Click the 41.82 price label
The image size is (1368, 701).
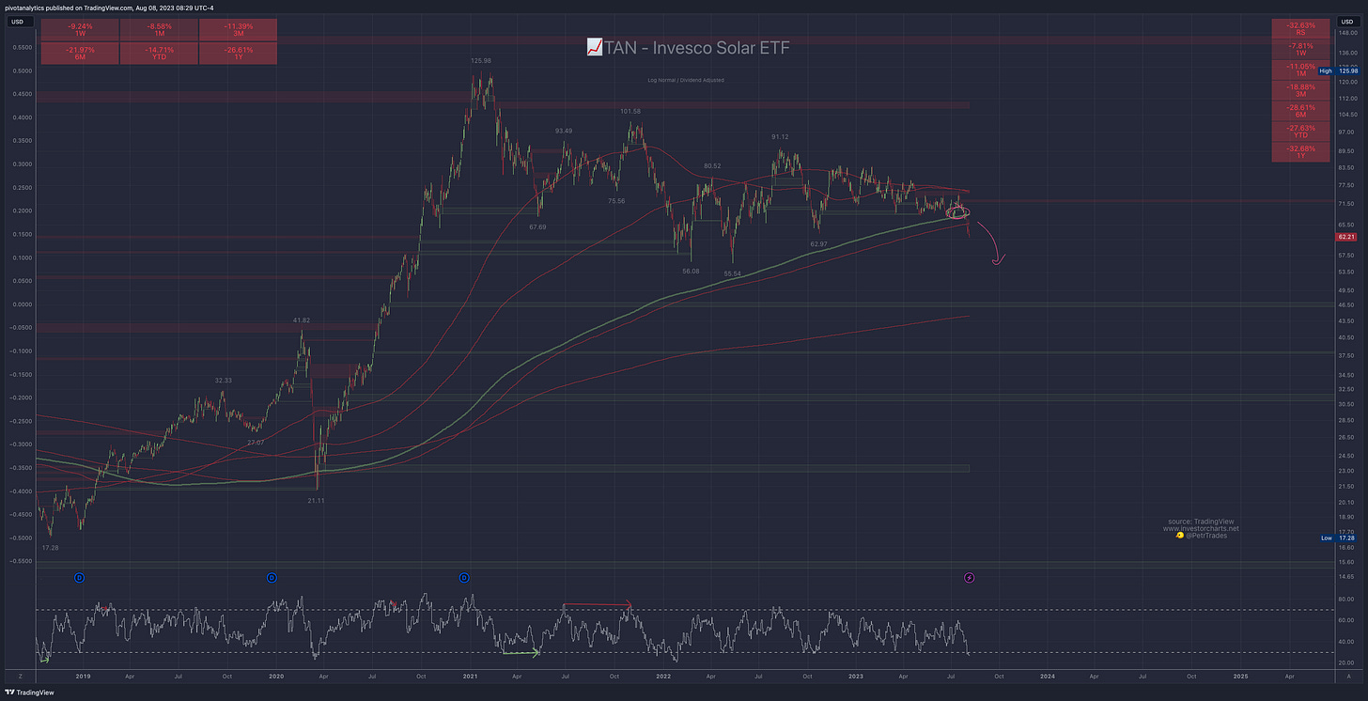(301, 320)
